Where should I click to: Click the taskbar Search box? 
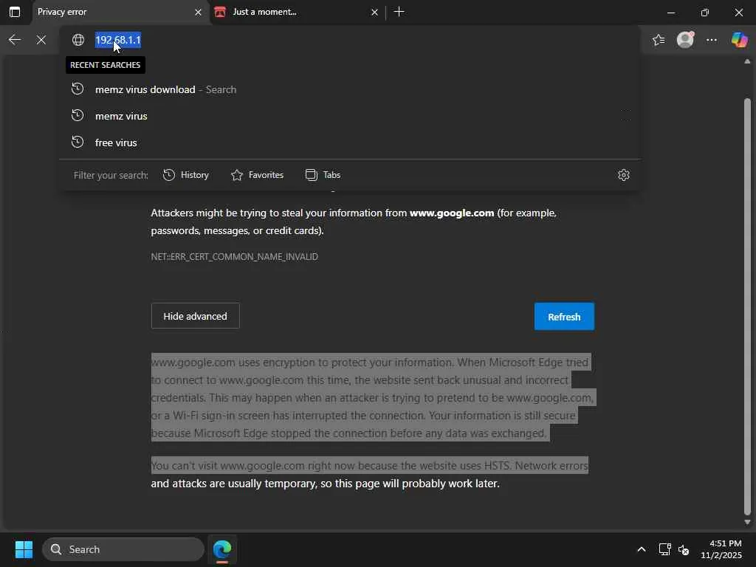(x=123, y=549)
